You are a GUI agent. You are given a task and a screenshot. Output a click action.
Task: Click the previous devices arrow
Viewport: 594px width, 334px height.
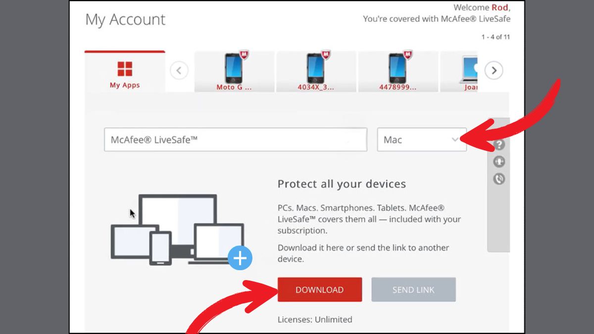pos(179,71)
